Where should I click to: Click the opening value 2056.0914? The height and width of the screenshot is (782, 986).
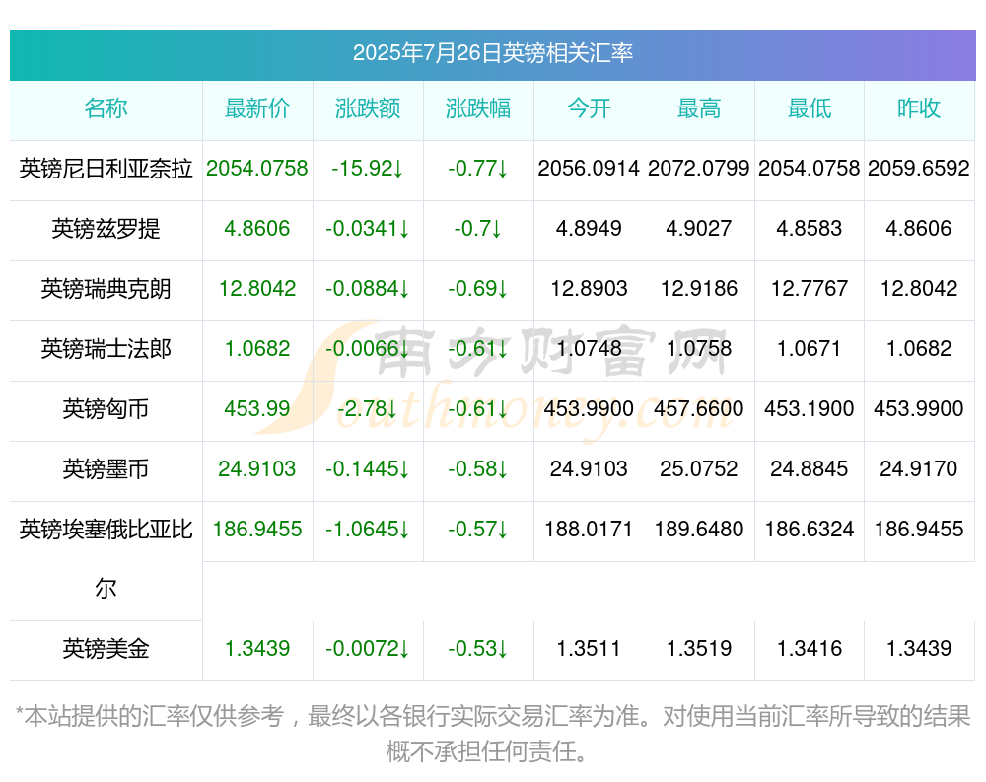pyautogui.click(x=589, y=169)
